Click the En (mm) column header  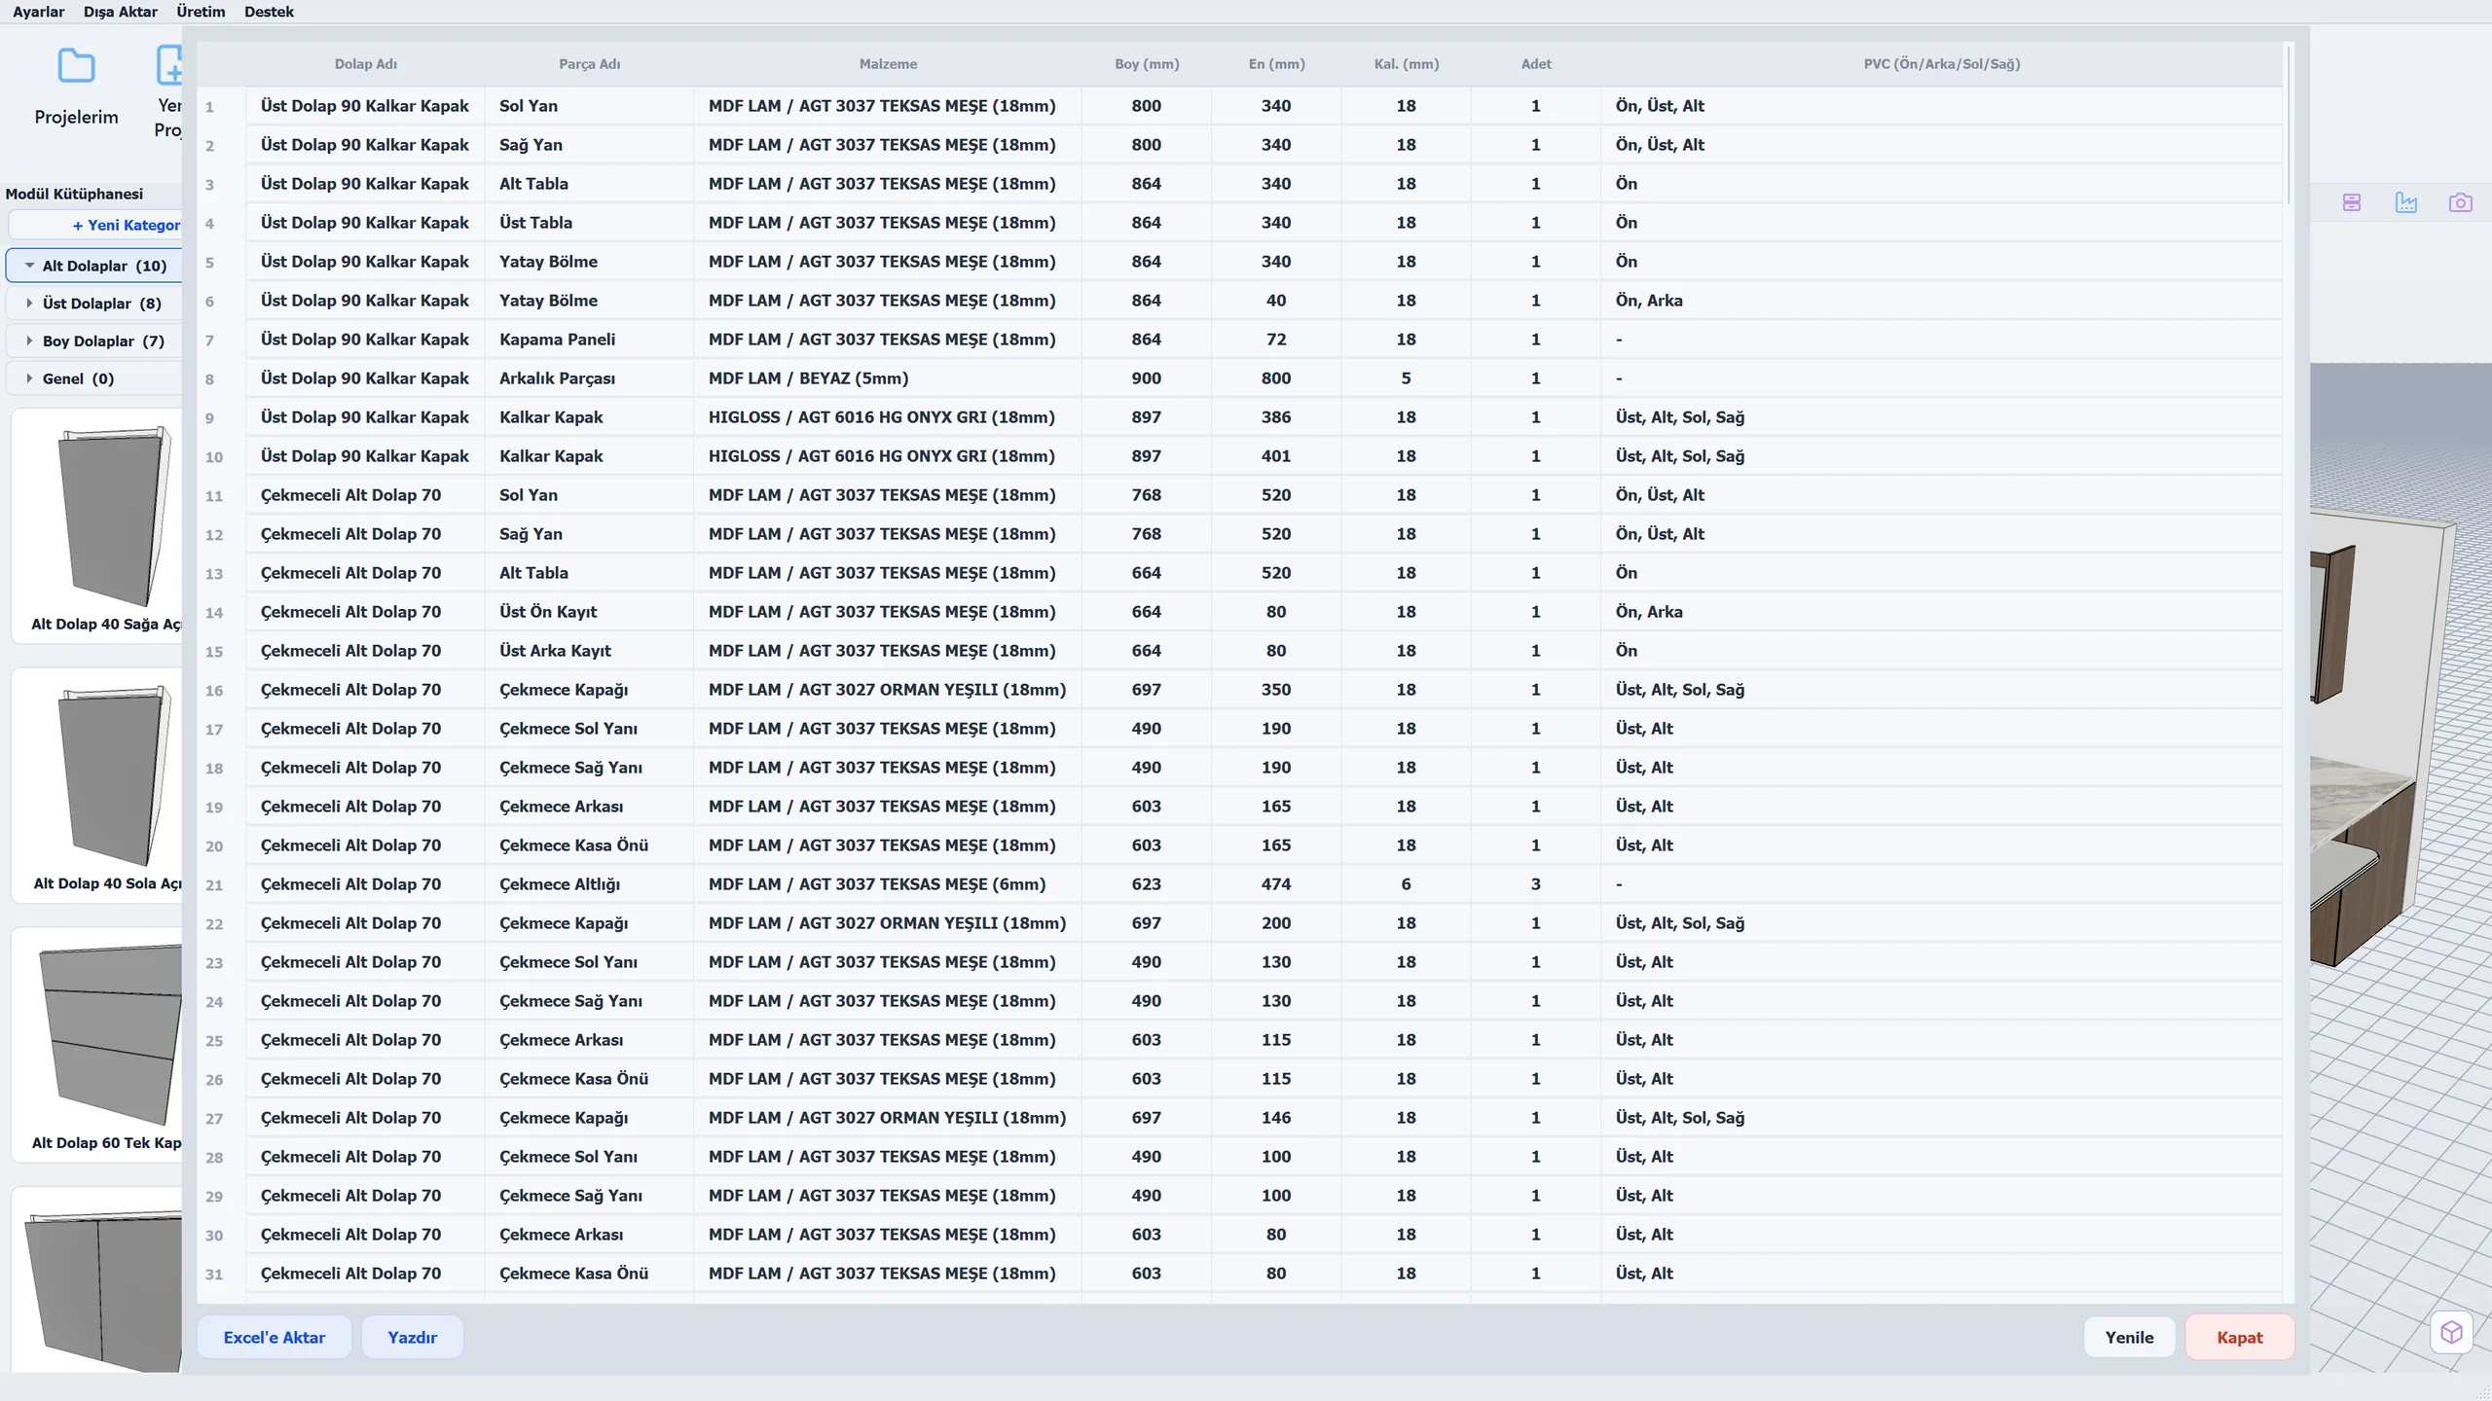click(x=1276, y=64)
